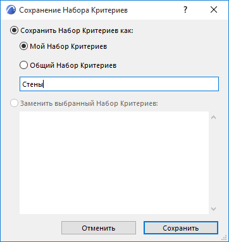Click the scrollbar up arrow of the list
Screen dimensions: 229x242
pyautogui.click(x=214, y=117)
